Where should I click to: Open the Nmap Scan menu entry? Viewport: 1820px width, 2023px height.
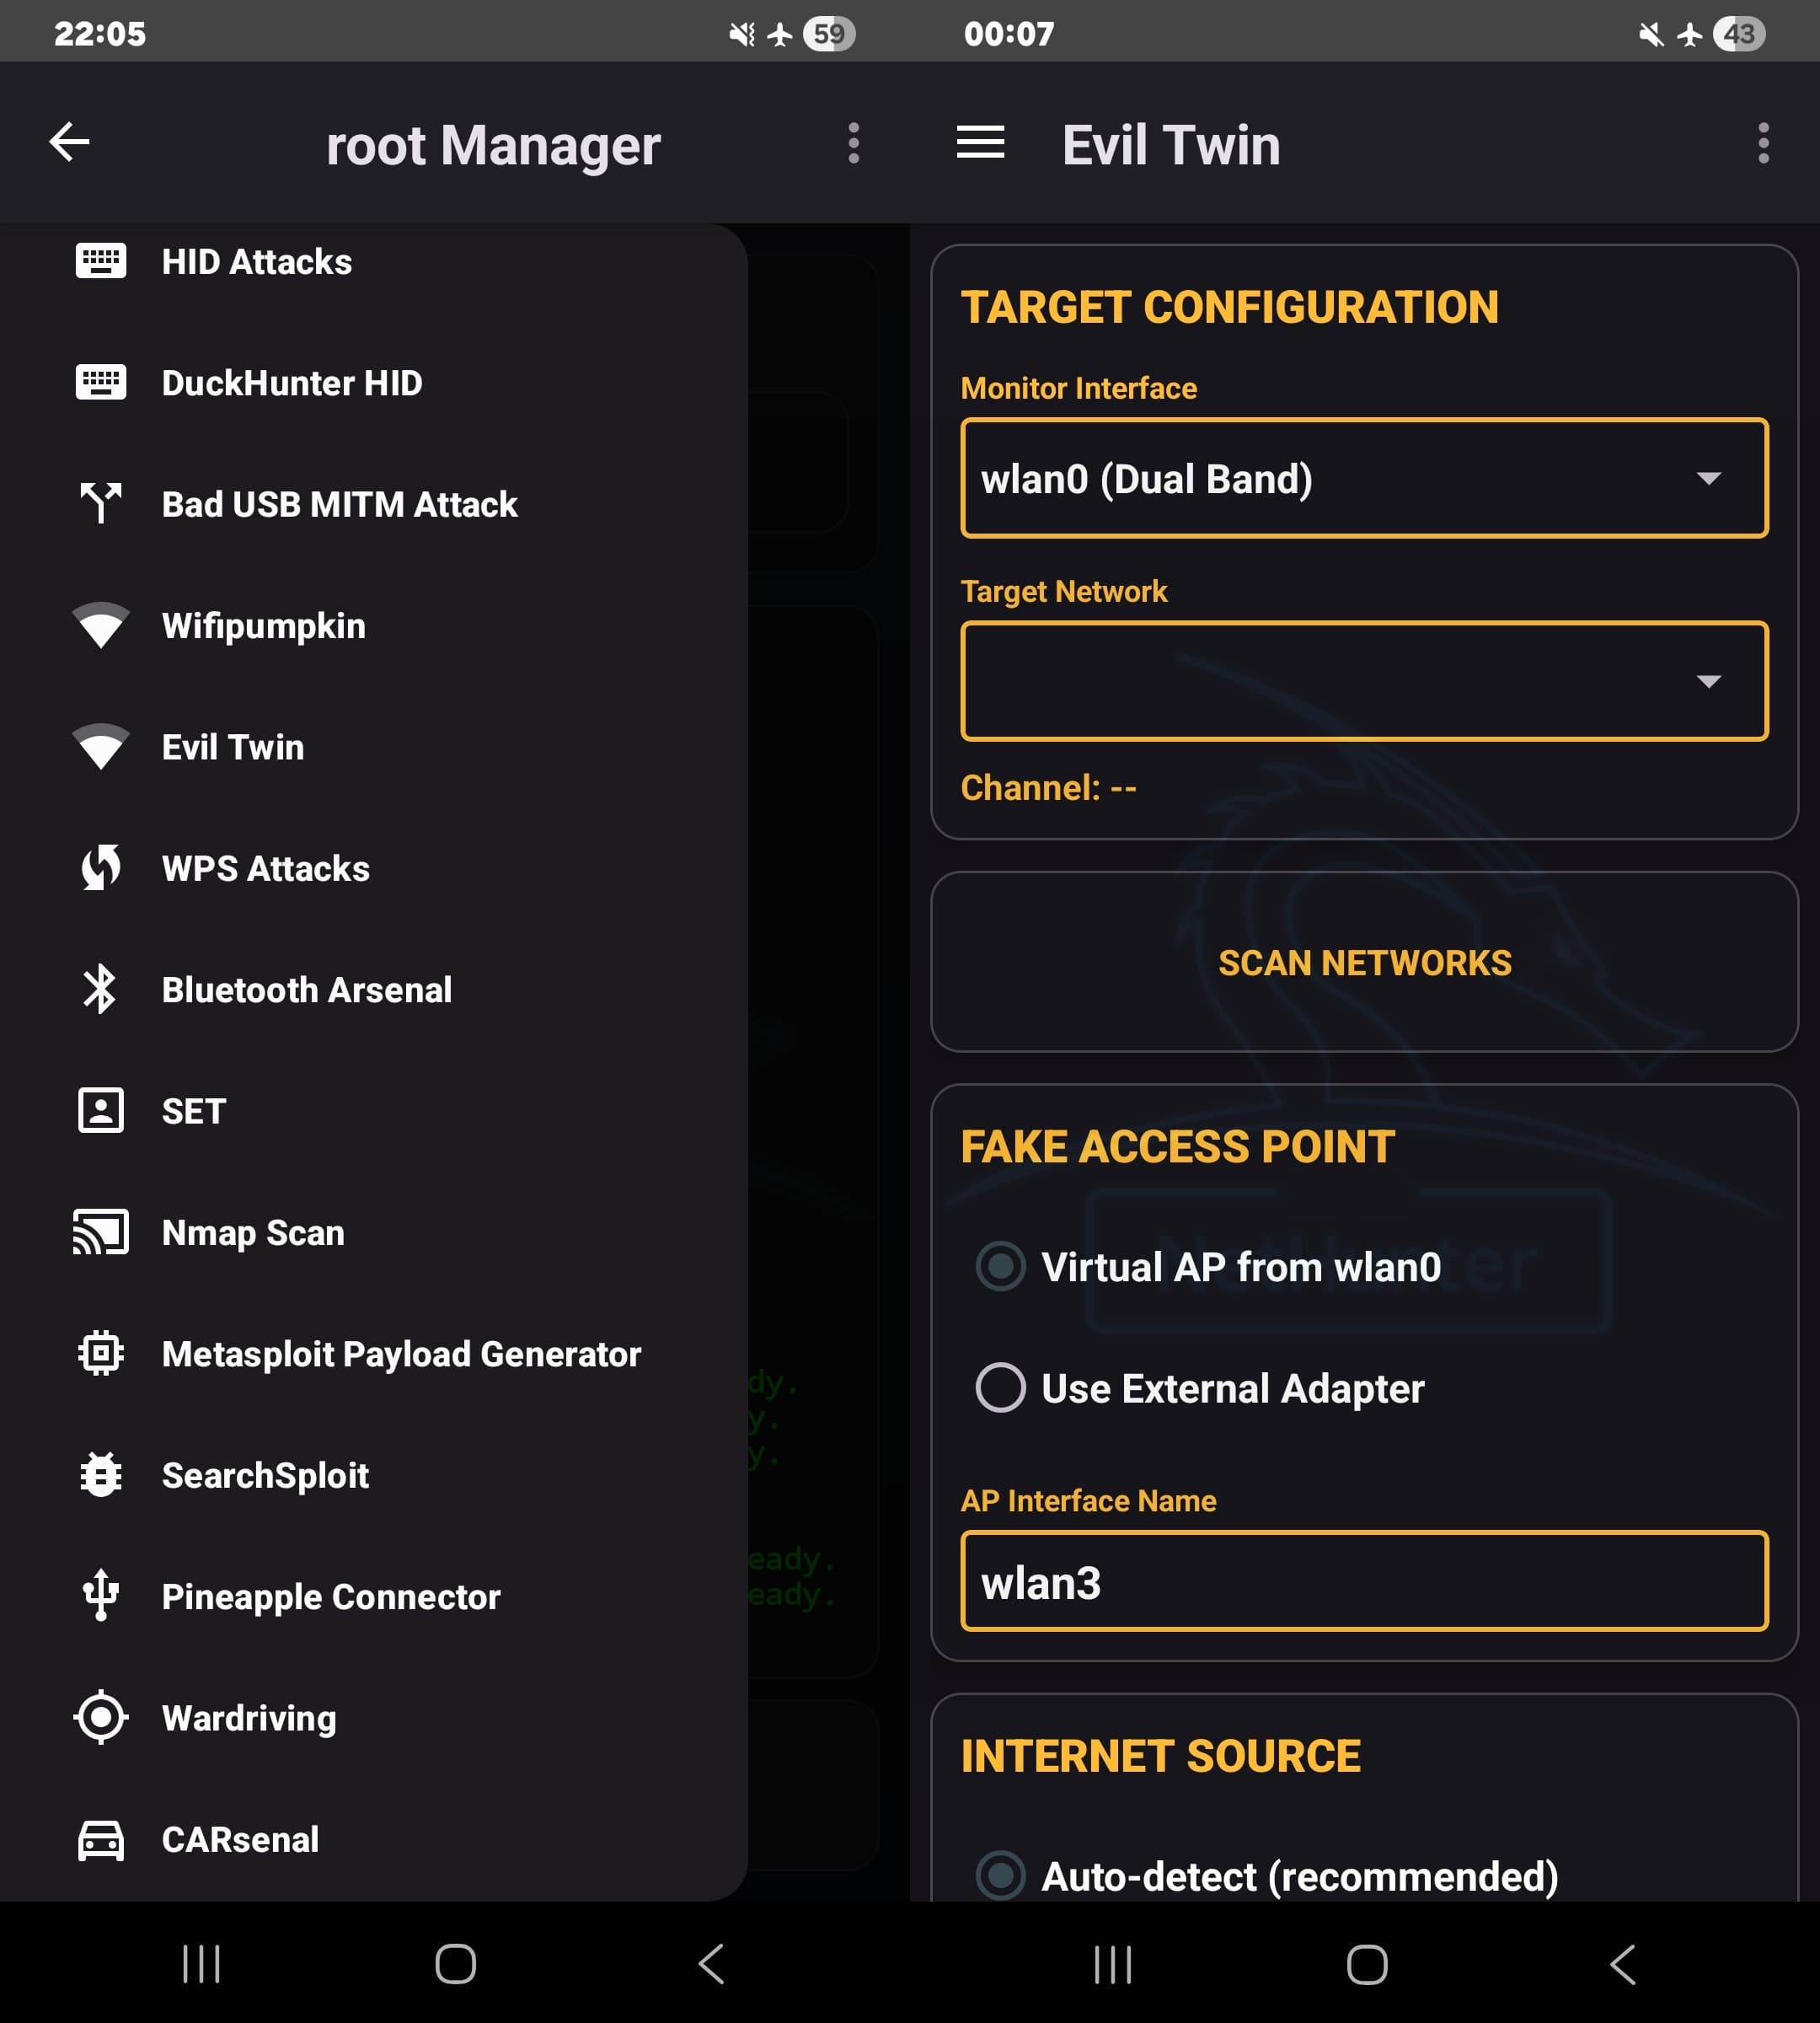(374, 1232)
